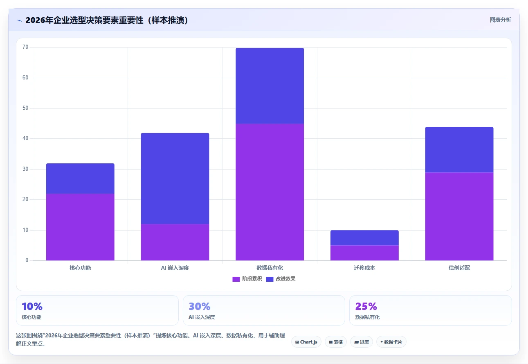Viewport: 528px width, 364px height.
Task: Click the 50 y-axis tick label
Action: point(25,108)
